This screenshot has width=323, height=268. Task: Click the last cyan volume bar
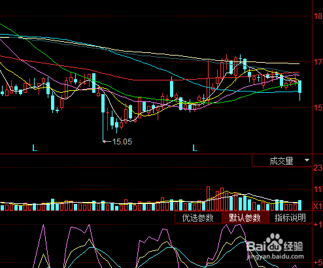point(300,205)
